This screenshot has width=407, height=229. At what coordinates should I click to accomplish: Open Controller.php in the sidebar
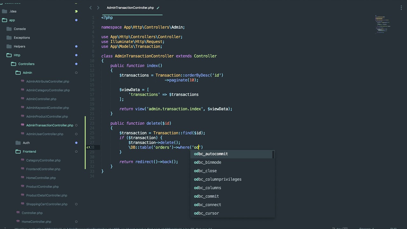pos(32,213)
